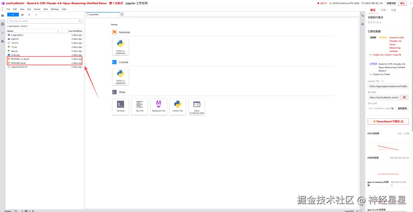
Task: Create a new Text File
Action: click(x=140, y=106)
